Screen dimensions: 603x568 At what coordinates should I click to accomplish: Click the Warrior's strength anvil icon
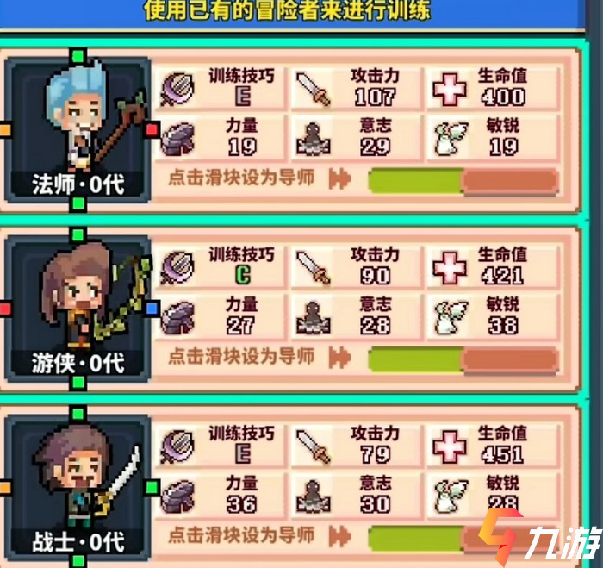pos(177,496)
